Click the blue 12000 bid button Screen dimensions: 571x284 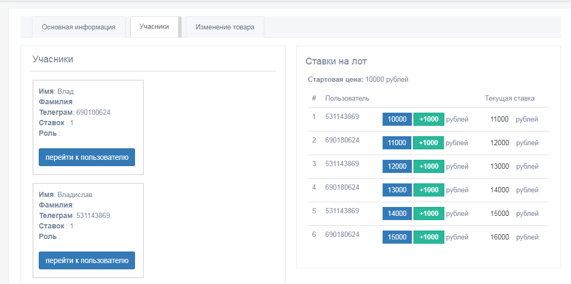[x=397, y=166]
